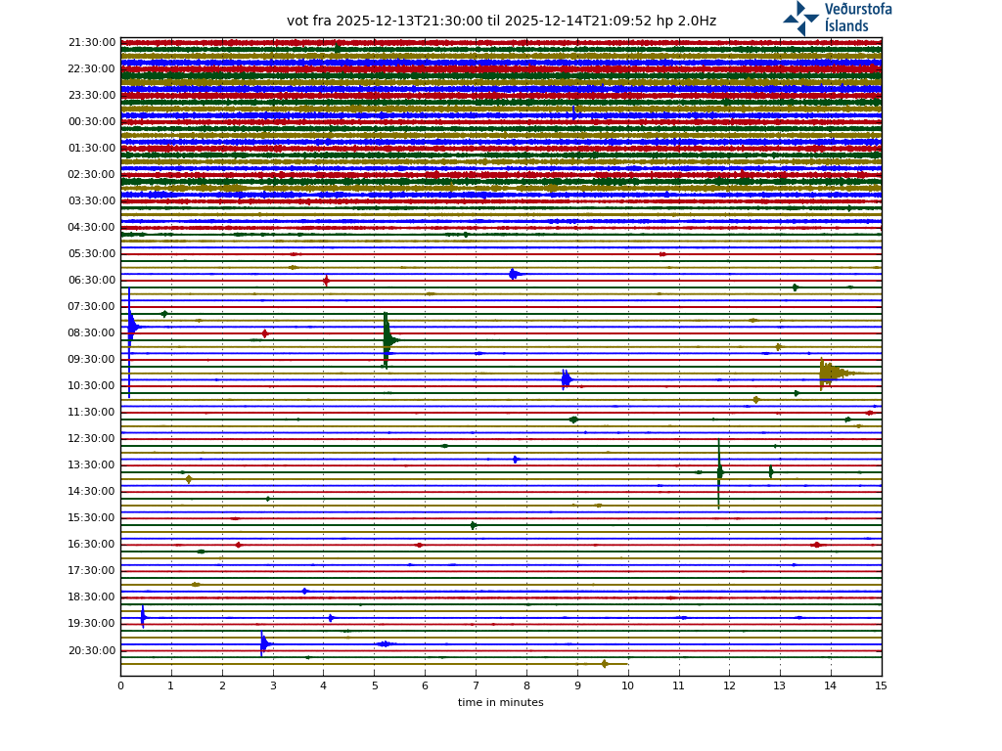Screen dimensions: 1002x751
Task: Click the tall blue spike at the left edge
Action: [x=130, y=327]
